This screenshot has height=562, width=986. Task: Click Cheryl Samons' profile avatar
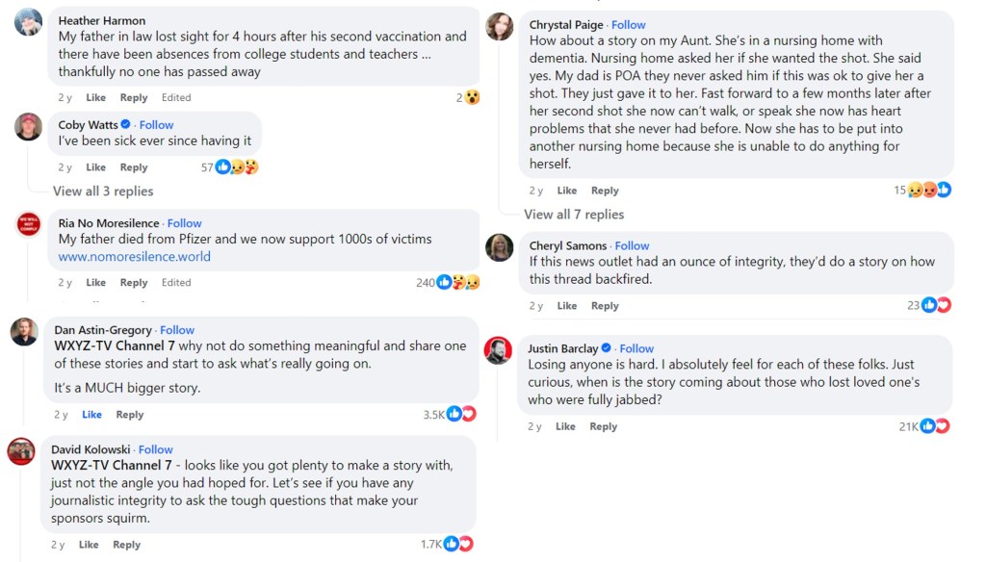pos(500,247)
